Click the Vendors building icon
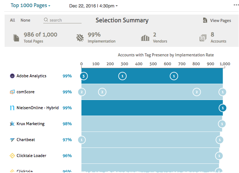Viewport: 239px width, 173px height. (x=145, y=38)
